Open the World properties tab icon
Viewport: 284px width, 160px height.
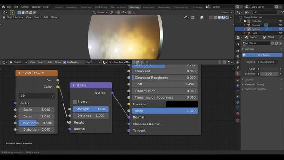click(x=238, y=73)
